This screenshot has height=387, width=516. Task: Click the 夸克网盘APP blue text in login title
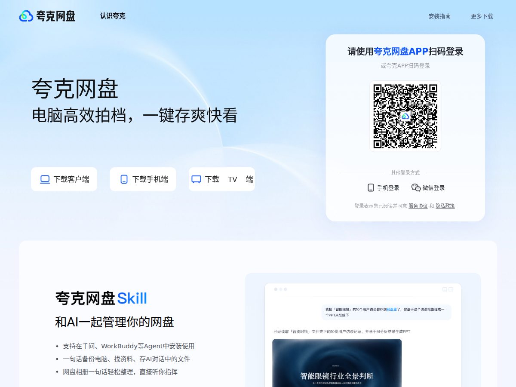pyautogui.click(x=401, y=52)
